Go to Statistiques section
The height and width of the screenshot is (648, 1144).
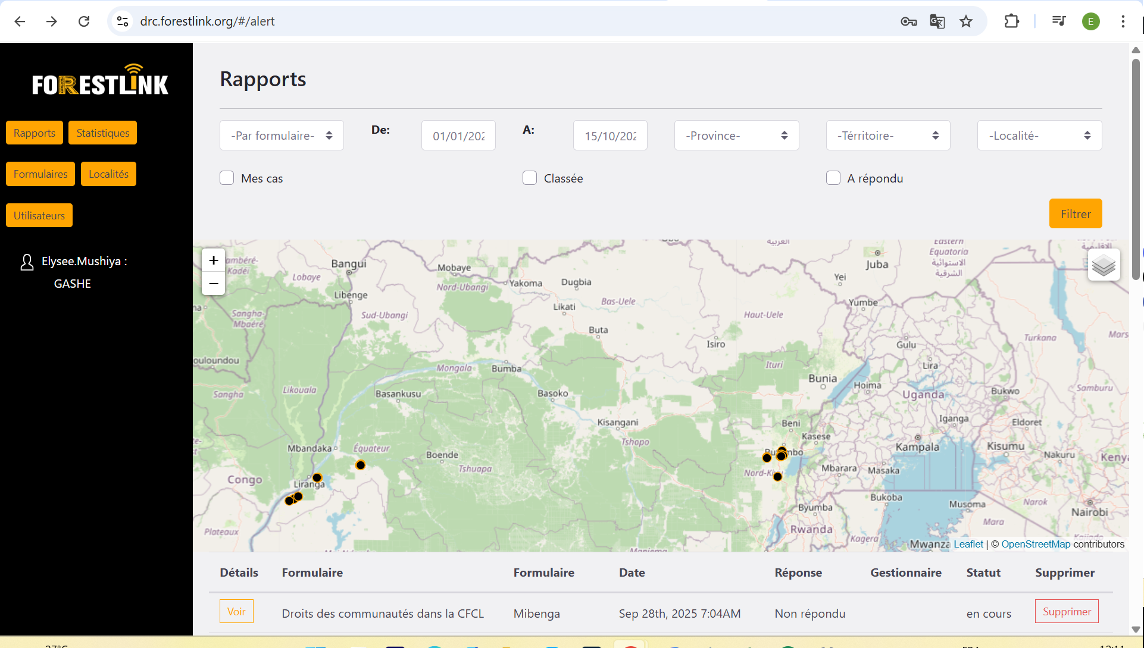[x=102, y=133]
